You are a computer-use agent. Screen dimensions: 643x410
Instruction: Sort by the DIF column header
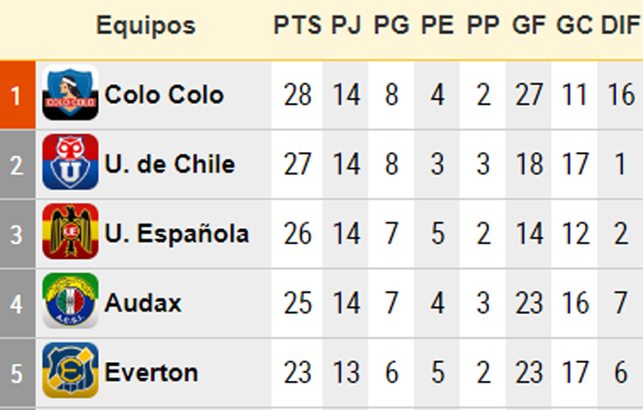[620, 25]
